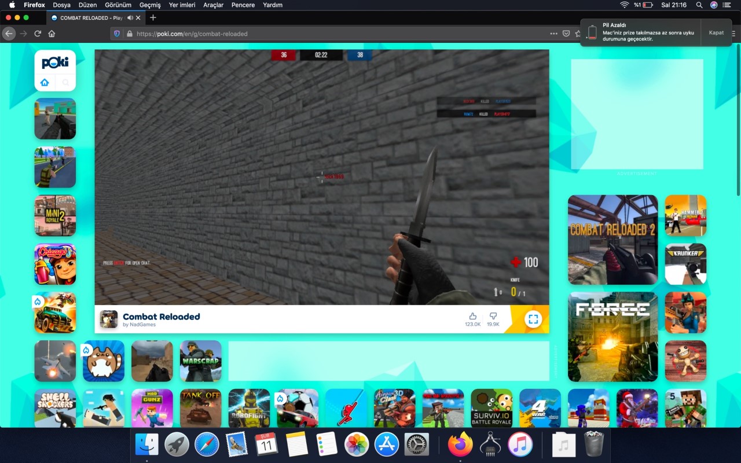Screen dimensions: 741x463
Task: Go back in browser history
Action: pos(9,34)
